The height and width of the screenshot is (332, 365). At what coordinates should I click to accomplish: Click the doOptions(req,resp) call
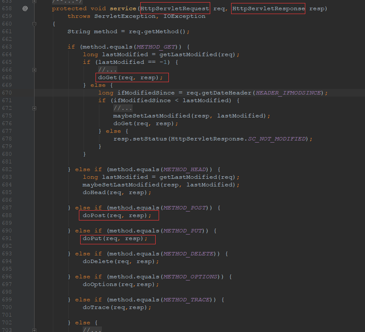(x=119, y=285)
